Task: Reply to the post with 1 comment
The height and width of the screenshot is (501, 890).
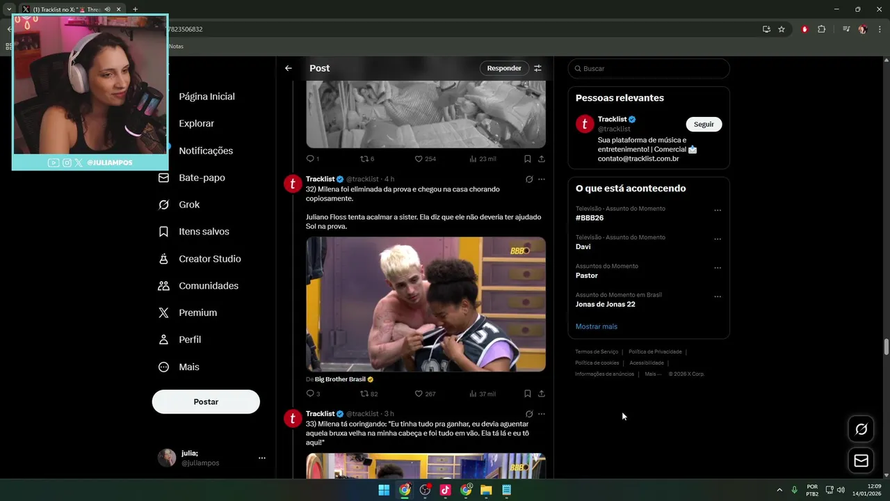Action: pos(313,159)
